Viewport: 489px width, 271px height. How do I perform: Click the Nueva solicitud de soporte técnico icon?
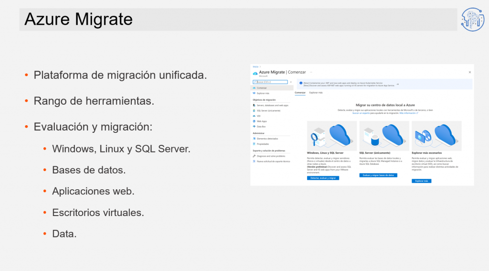(254, 162)
